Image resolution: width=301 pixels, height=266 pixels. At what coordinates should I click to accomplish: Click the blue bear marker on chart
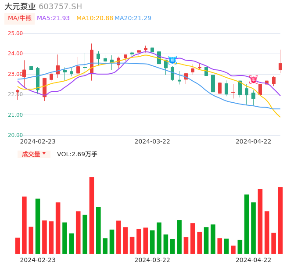point(172,60)
